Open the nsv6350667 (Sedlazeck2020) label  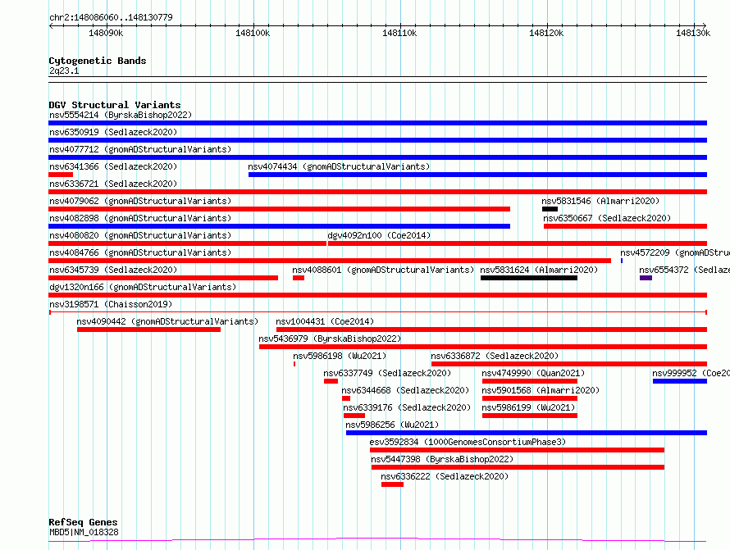(607, 218)
